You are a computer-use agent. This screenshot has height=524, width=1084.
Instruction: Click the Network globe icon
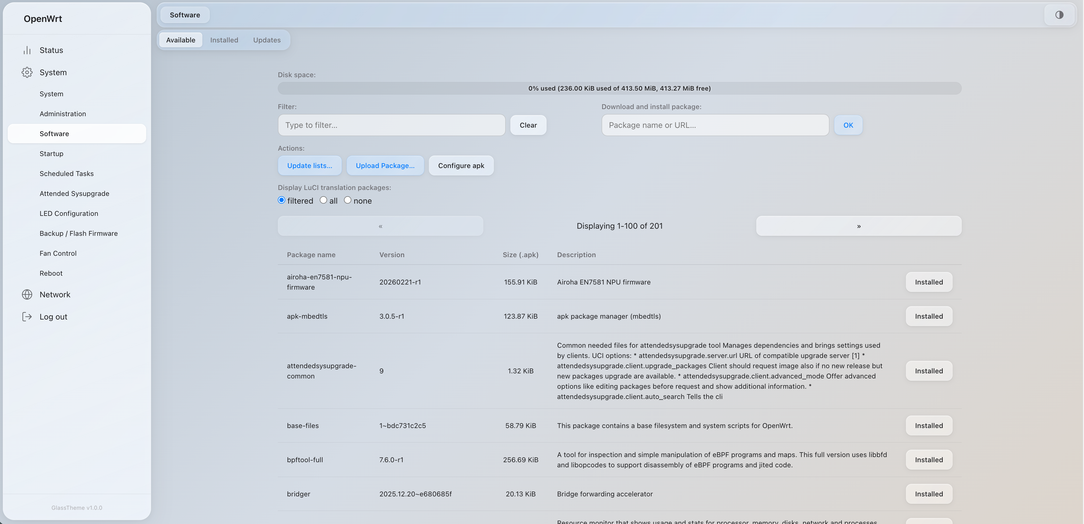[x=27, y=294]
